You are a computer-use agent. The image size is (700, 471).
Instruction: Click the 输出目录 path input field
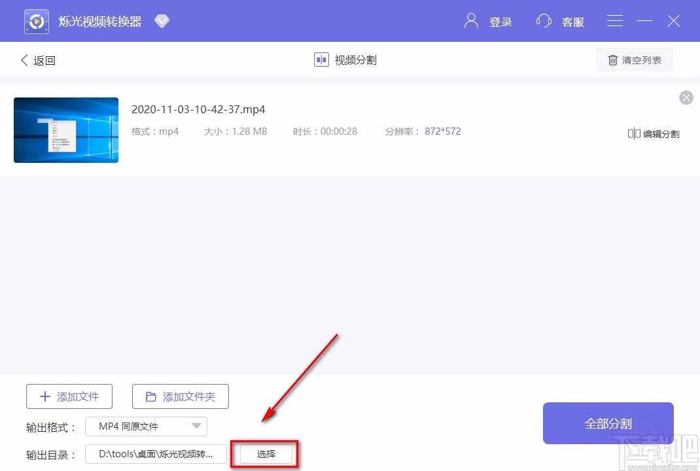(x=155, y=454)
